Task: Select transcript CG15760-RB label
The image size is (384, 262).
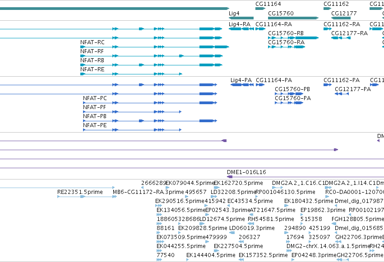Action: [x=286, y=33]
